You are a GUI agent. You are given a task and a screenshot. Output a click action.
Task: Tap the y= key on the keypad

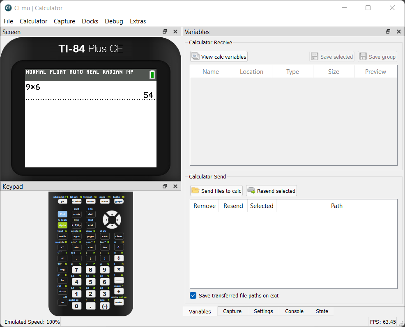tap(62, 201)
